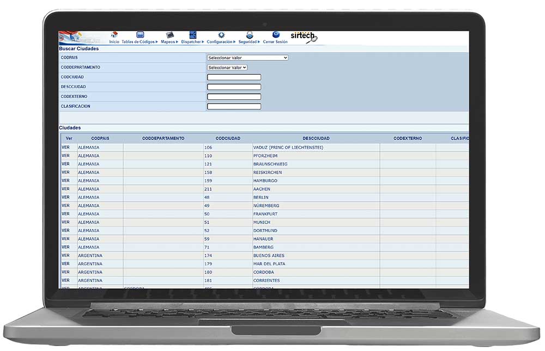Expand the CODPAIS Seleccionar Valor dropdown
Screen dimensions: 545x351
click(x=247, y=58)
